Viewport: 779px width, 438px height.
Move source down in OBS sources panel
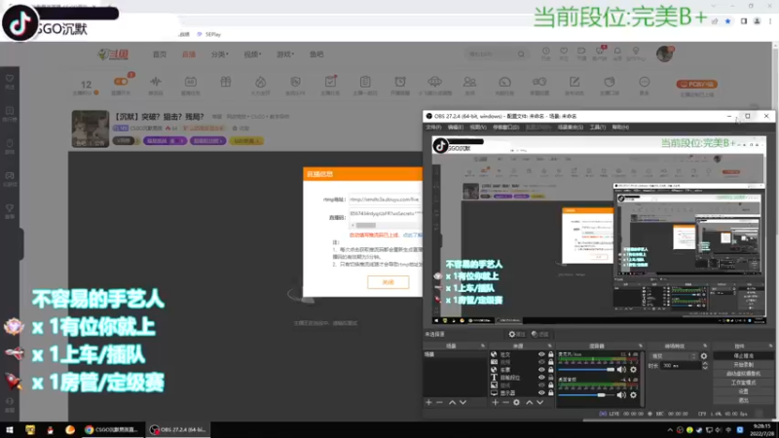[x=540, y=402]
